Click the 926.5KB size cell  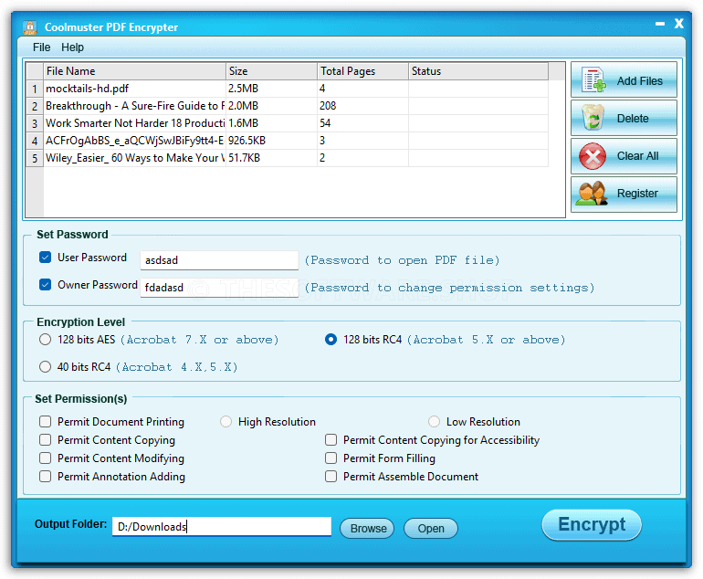[272, 141]
